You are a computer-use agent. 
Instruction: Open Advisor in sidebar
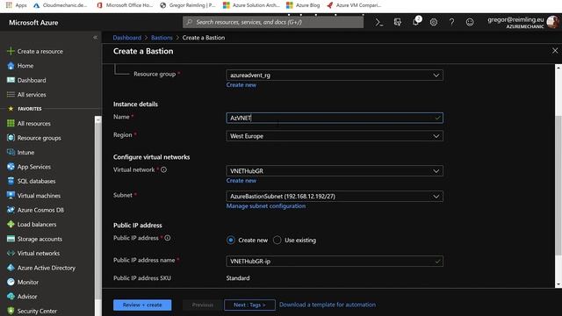click(27, 297)
